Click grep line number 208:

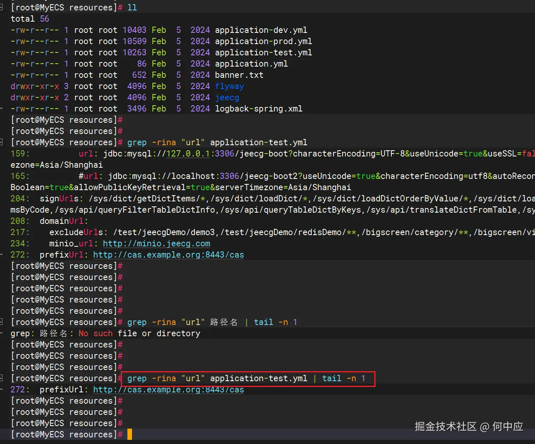[20, 221]
